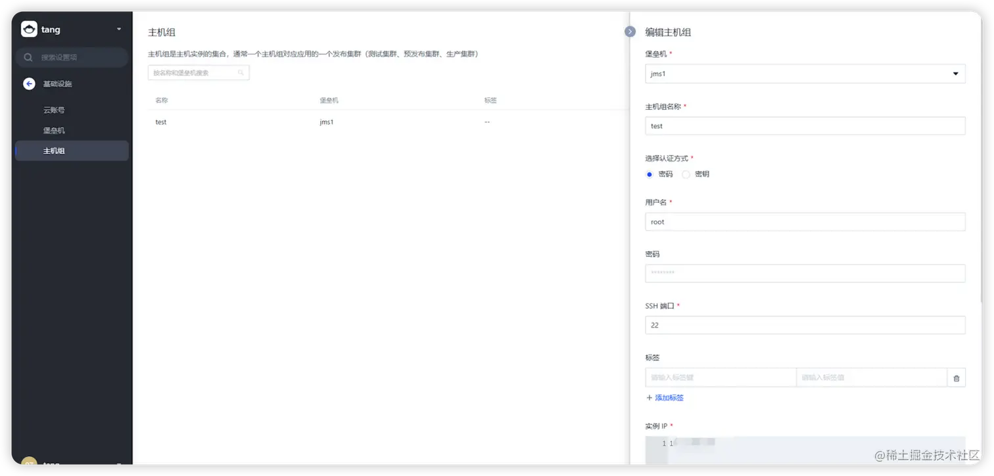Click the search icon in the host group search box
Image resolution: width=994 pixels, height=476 pixels.
click(x=242, y=72)
